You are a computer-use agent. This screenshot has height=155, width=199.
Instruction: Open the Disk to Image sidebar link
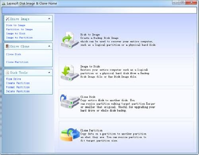point(16,25)
